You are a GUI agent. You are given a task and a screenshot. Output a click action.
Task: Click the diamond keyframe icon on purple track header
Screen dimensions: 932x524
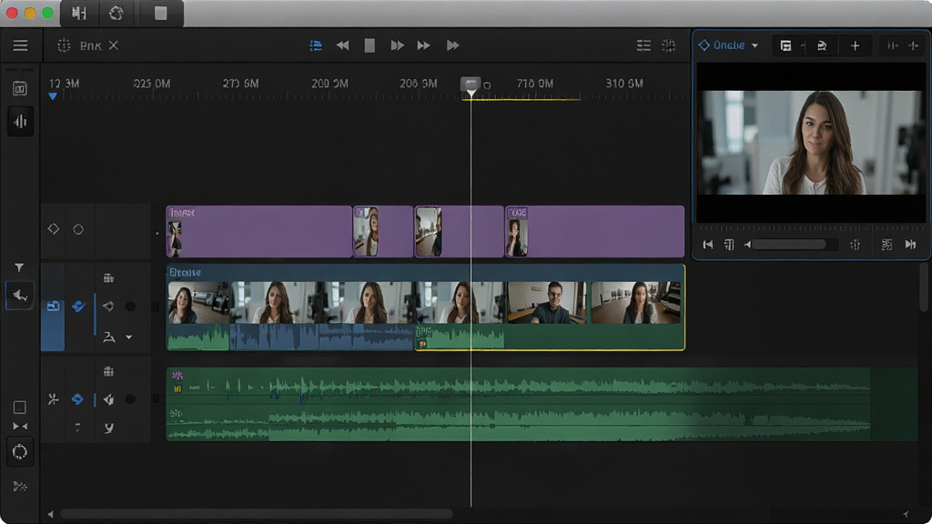[x=54, y=228]
